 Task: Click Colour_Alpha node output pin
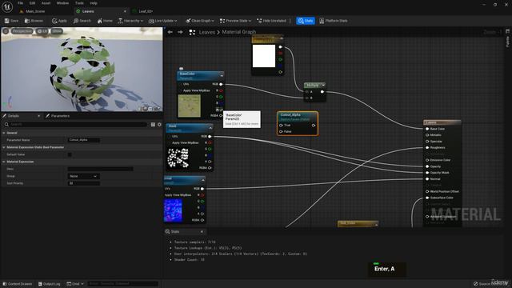[x=314, y=126]
